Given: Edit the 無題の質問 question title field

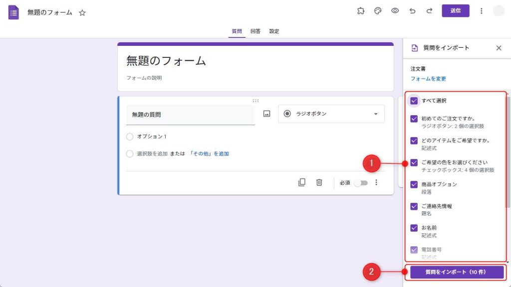Looking at the screenshot, I should (x=190, y=115).
